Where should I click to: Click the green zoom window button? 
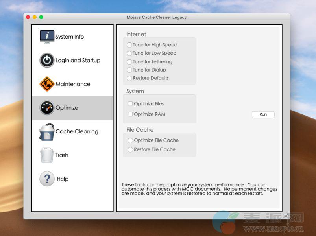(x=41, y=17)
